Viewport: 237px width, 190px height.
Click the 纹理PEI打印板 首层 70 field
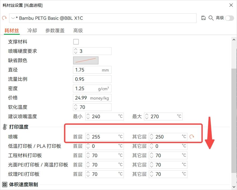click(x=105, y=174)
